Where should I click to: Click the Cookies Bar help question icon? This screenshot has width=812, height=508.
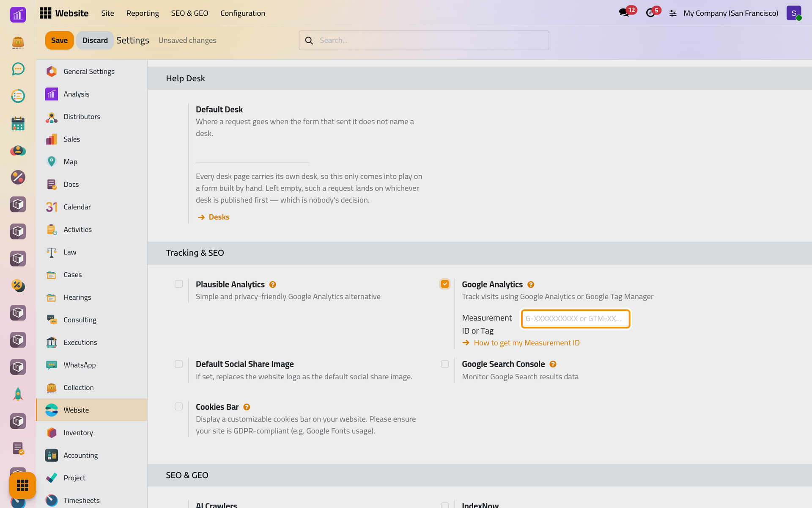coord(247,407)
